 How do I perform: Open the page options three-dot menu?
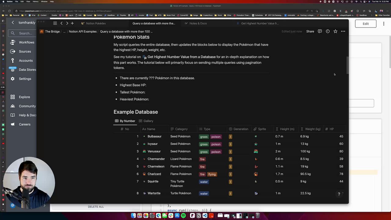pyautogui.click(x=343, y=31)
